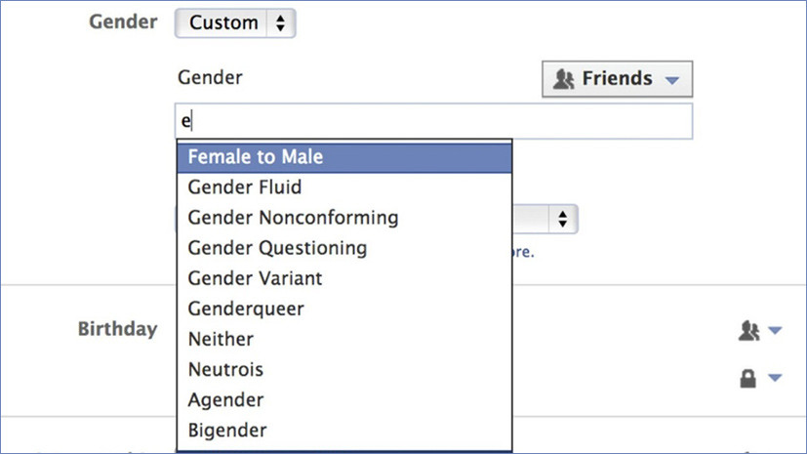807x454 pixels.
Task: Click the partially hidden blue link text
Action: pyautogui.click(x=523, y=252)
